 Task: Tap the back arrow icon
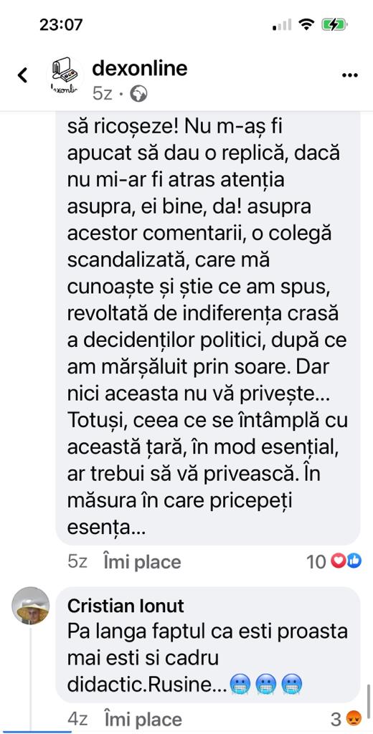coord(22,75)
